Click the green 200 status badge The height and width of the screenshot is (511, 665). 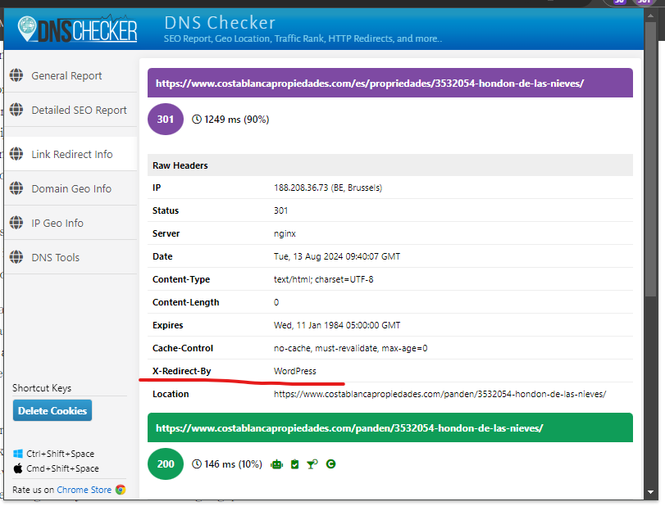click(x=166, y=464)
